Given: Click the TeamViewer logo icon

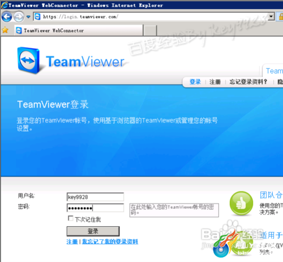Looking at the screenshot, I should click(29, 61).
